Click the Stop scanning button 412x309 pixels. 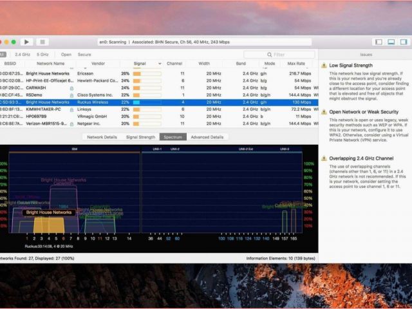pos(42,42)
